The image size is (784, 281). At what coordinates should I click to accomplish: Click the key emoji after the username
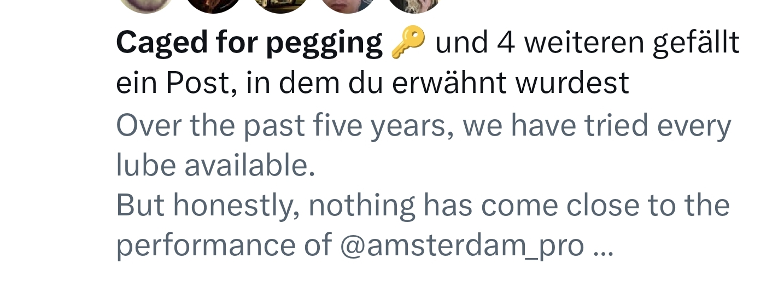point(408,43)
